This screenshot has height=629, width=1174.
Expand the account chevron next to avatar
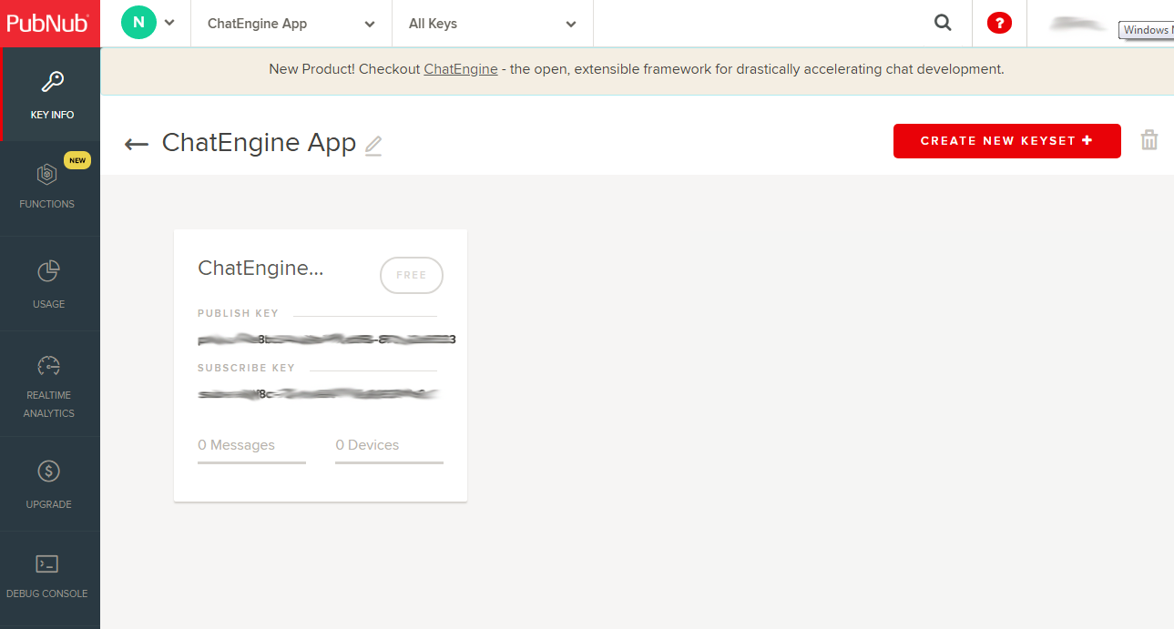169,24
